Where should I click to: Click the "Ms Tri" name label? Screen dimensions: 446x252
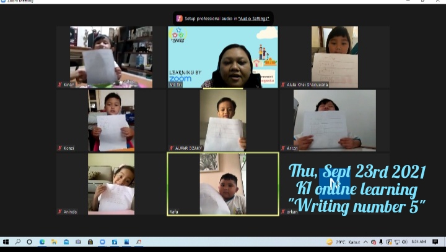pos(175,85)
